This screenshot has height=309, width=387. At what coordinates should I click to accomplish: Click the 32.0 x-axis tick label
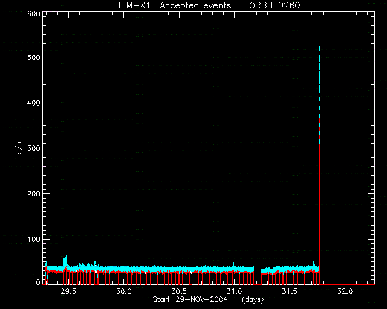coord(345,291)
